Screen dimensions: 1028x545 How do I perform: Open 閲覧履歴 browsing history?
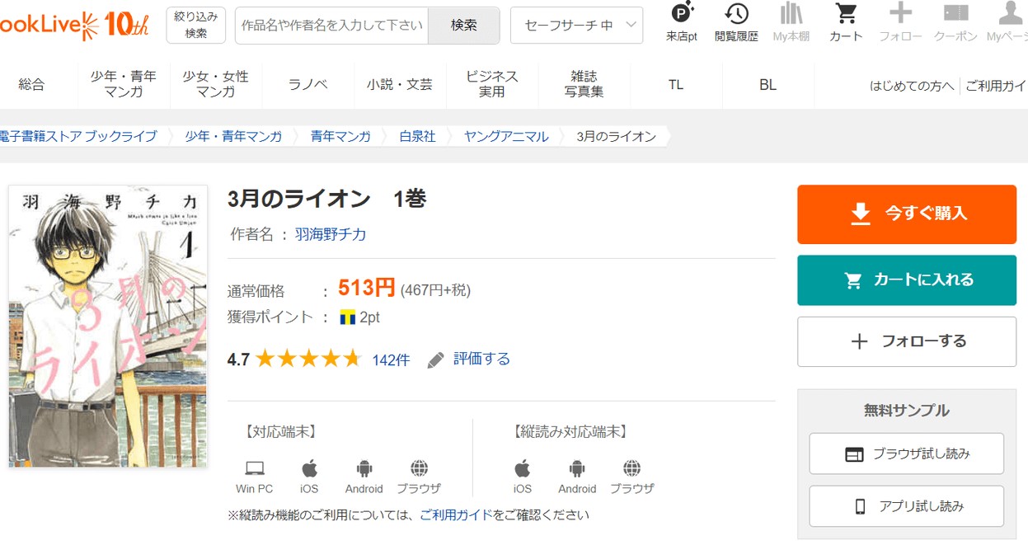coord(736,15)
